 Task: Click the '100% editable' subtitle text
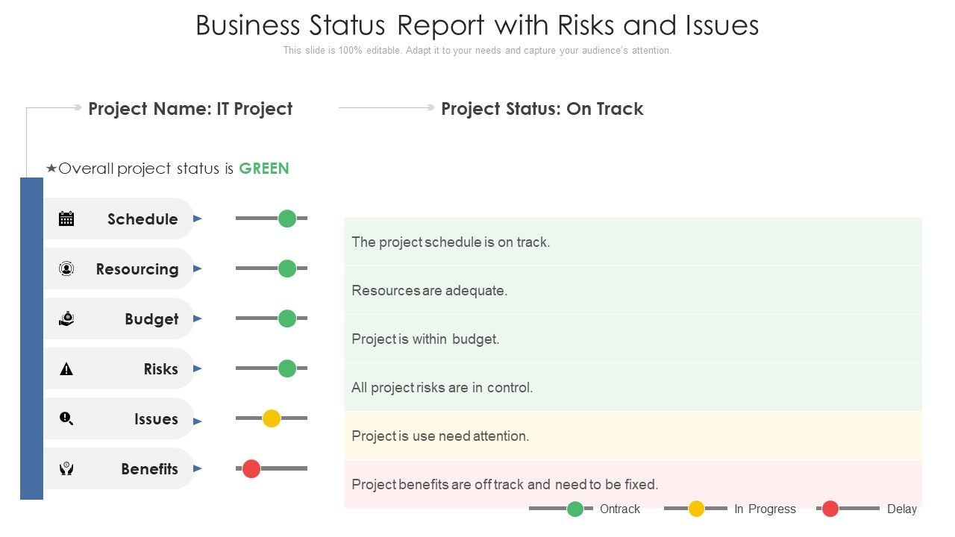(x=477, y=51)
